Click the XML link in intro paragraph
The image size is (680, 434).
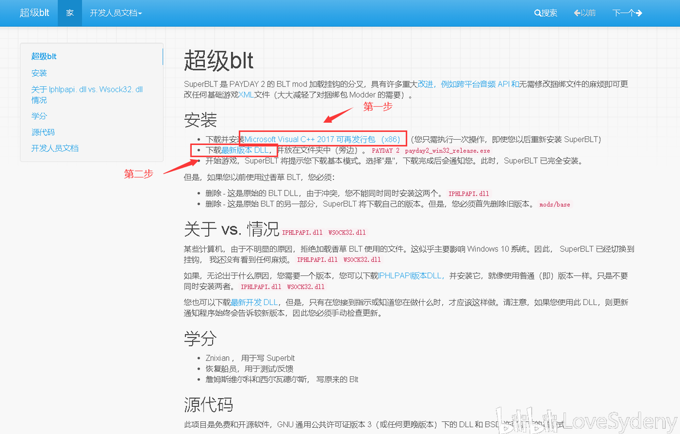(246, 95)
